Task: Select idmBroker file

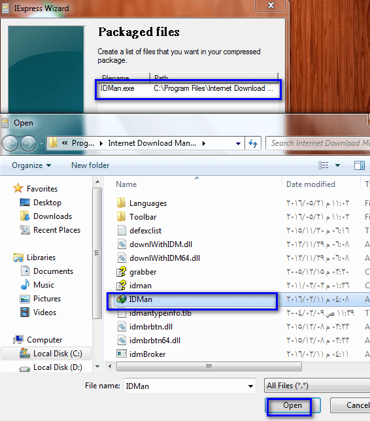Action: [x=147, y=354]
